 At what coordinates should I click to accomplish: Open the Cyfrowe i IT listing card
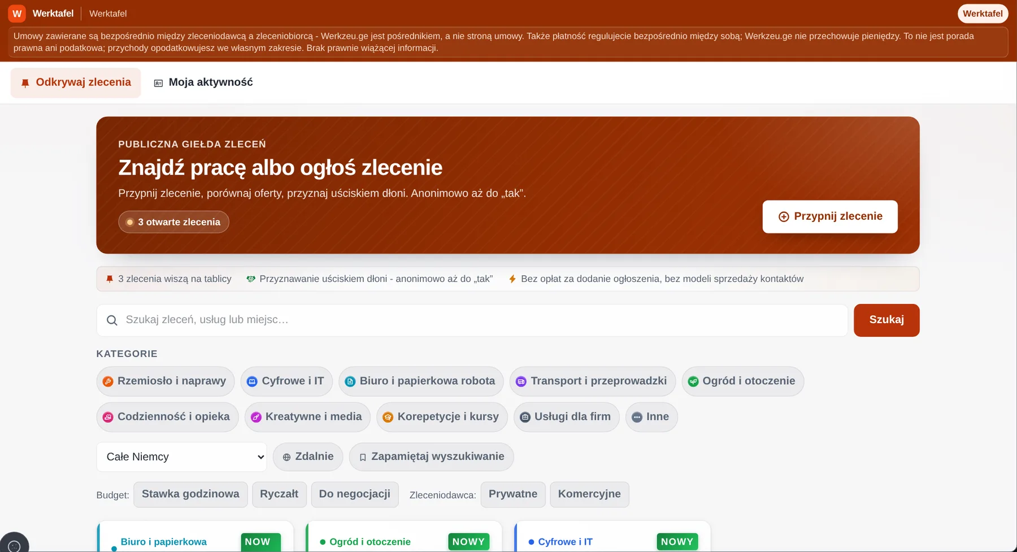pyautogui.click(x=612, y=537)
